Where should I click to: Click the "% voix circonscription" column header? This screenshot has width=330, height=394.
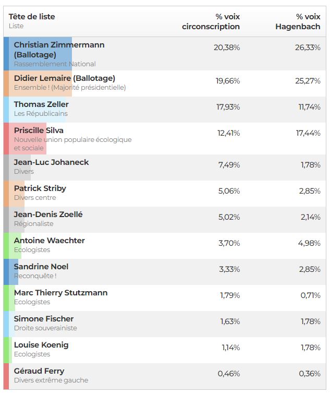(x=211, y=21)
